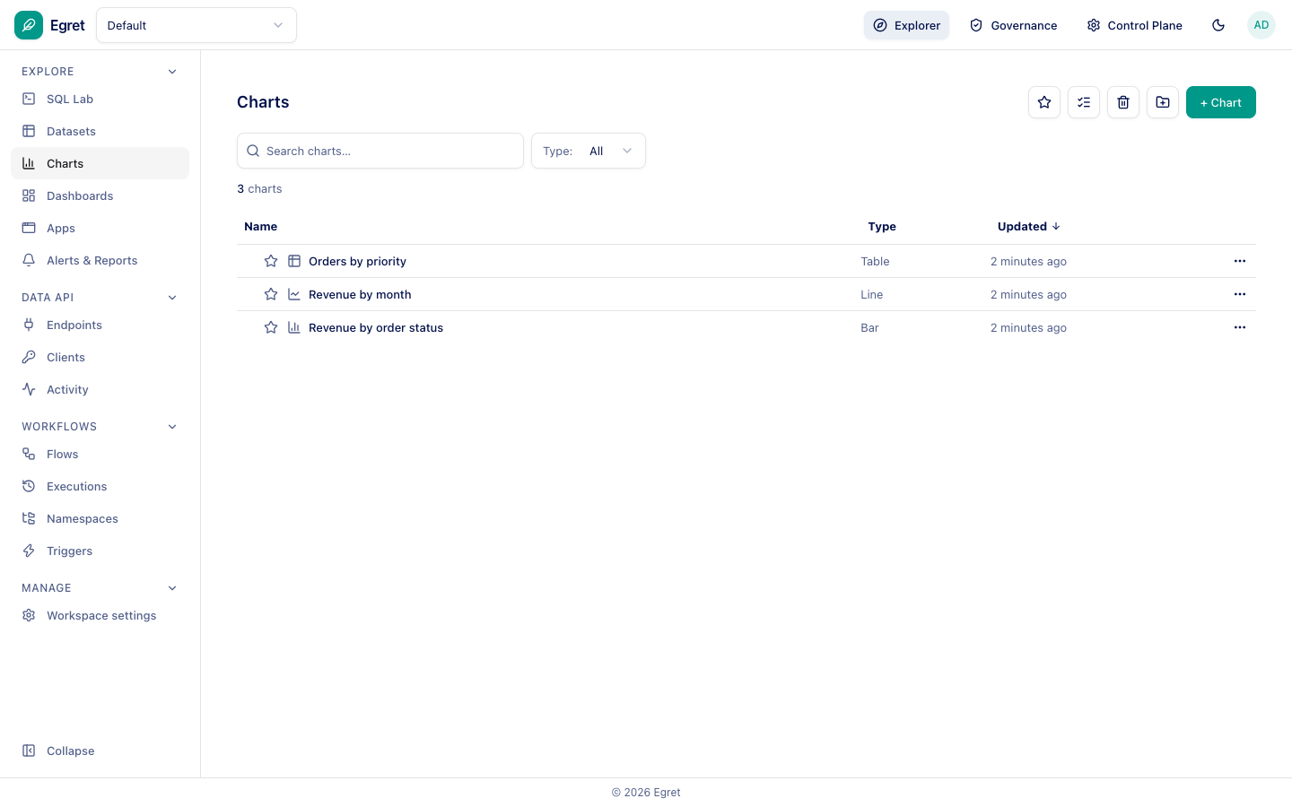Open the Type filter dropdown
Image resolution: width=1292 pixels, height=807 pixels.
[589, 151]
